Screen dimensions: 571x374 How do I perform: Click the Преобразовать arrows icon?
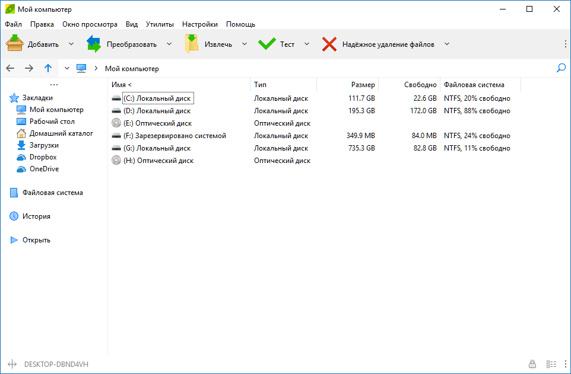(x=94, y=44)
